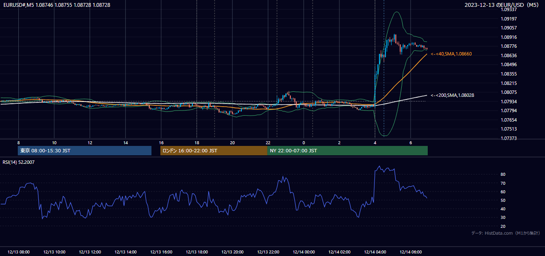Click RSI axis level 80

pyautogui.click(x=503, y=175)
